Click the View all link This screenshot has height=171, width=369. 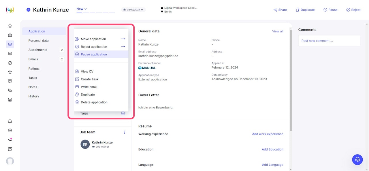[278, 31]
